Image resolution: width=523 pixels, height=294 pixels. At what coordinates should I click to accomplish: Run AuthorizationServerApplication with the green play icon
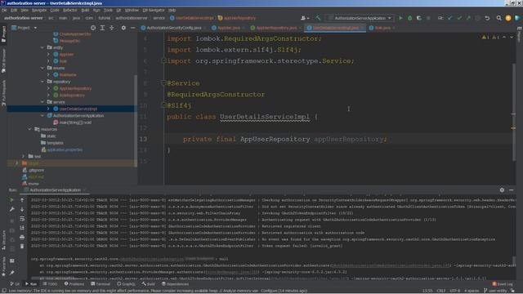[400, 18]
